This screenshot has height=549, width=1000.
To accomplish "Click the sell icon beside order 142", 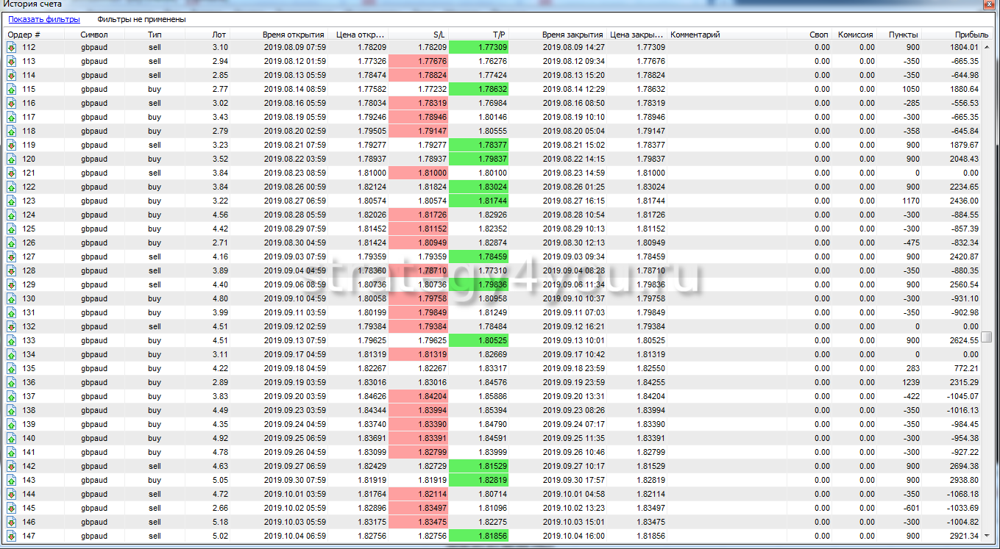I will coord(11,466).
